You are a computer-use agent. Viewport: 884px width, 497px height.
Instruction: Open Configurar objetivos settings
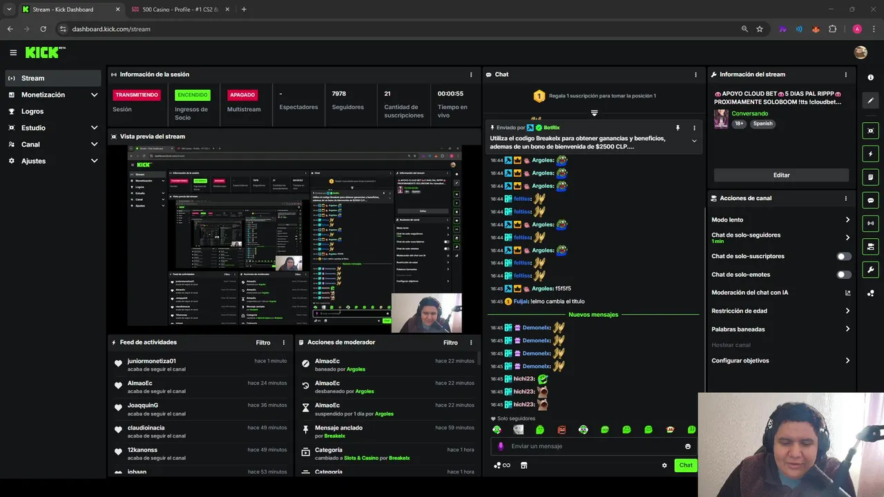click(x=780, y=360)
